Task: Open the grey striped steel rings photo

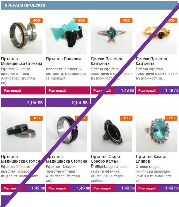Action: click(x=21, y=33)
